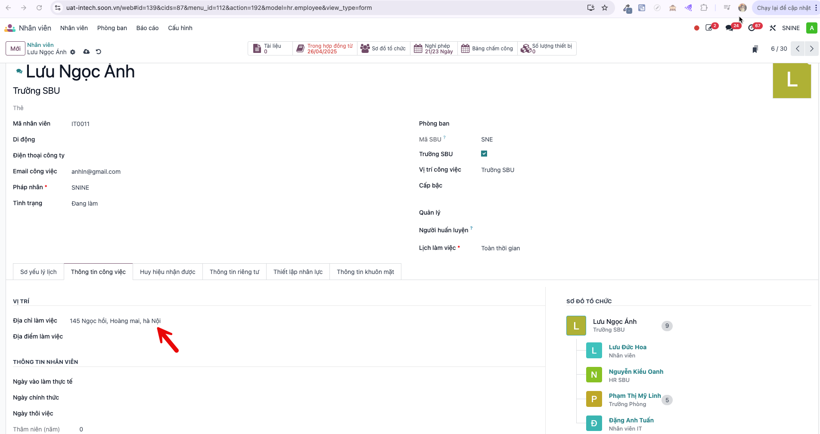Open browser extensions puzzle icon
820x434 pixels.
coord(704,8)
